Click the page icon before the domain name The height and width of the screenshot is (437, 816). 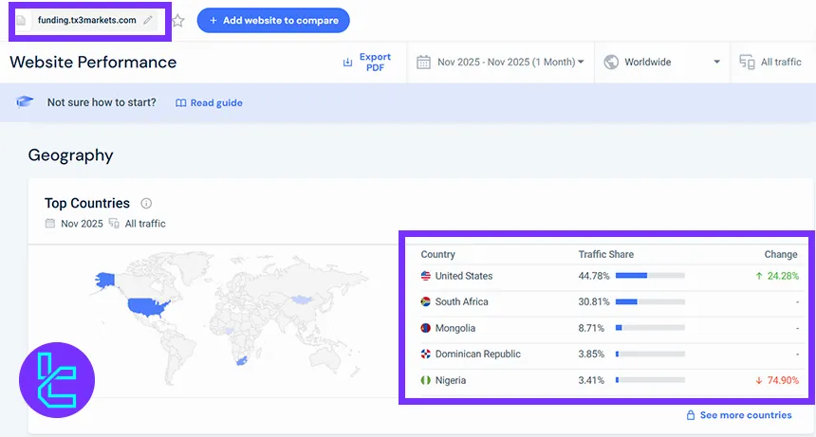pyautogui.click(x=21, y=21)
